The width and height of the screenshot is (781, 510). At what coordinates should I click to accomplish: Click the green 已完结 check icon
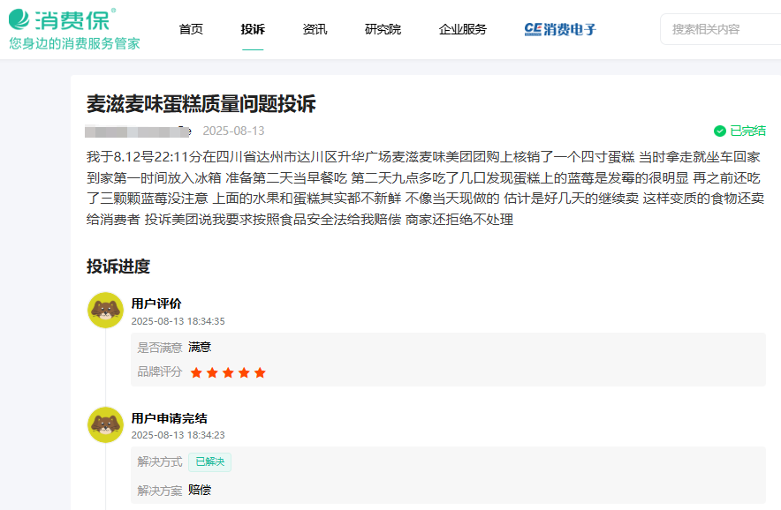[720, 131]
